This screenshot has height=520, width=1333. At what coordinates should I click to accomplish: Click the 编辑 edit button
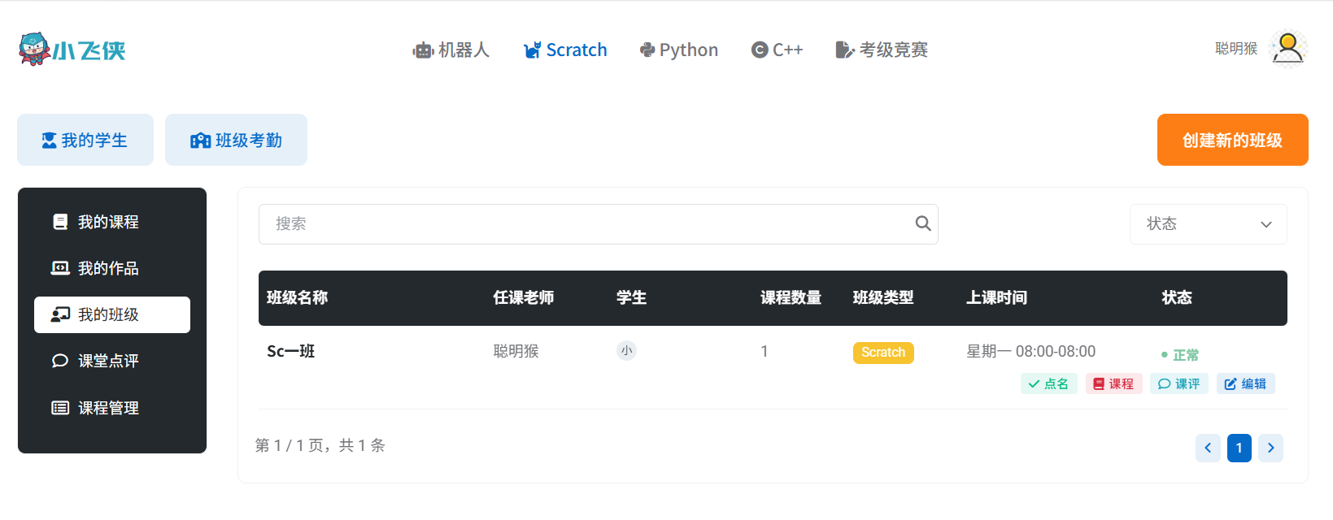click(1246, 383)
